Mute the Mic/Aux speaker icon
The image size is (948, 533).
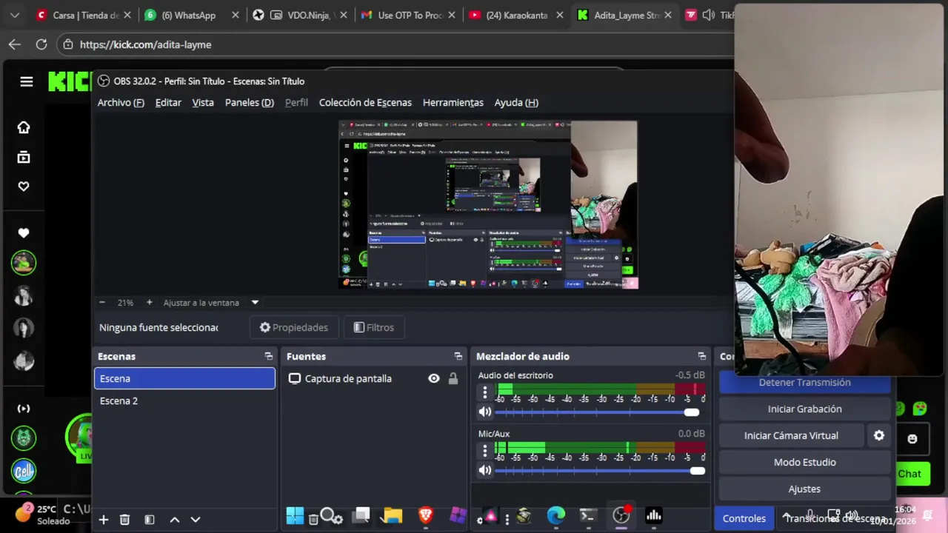pos(485,470)
